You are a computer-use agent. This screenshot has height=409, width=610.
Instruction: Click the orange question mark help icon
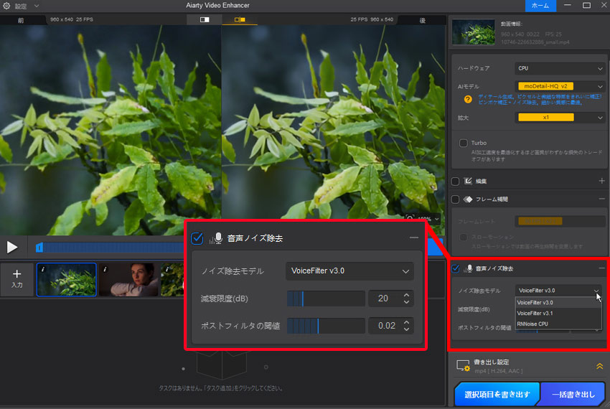tap(468, 100)
